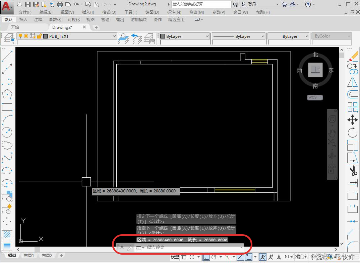This screenshot has width=360, height=263.
Task: Select the Rotate tool on right panel
Action: coord(353,133)
